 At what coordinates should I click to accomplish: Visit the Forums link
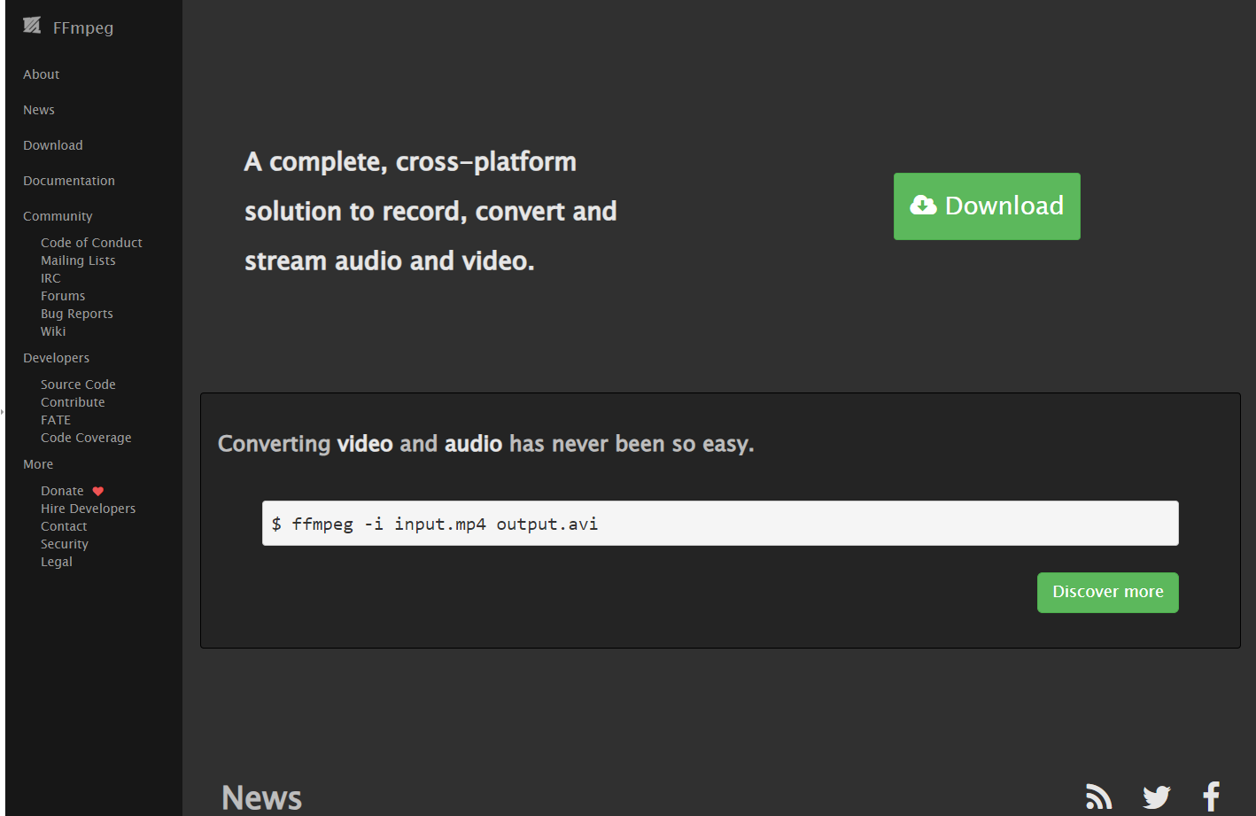click(63, 296)
